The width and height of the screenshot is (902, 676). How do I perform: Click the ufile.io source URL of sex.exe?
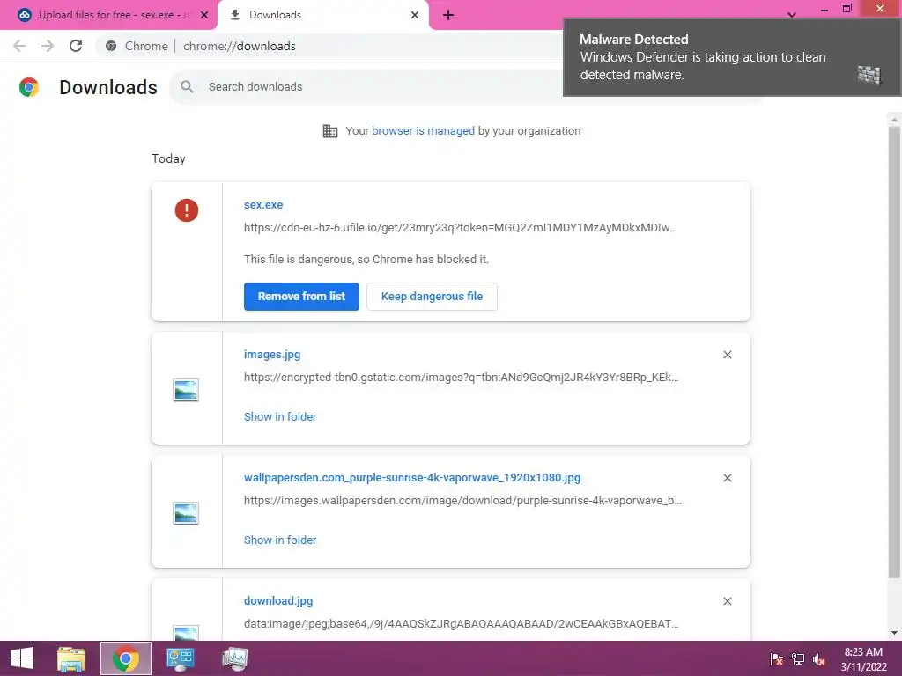[461, 228]
